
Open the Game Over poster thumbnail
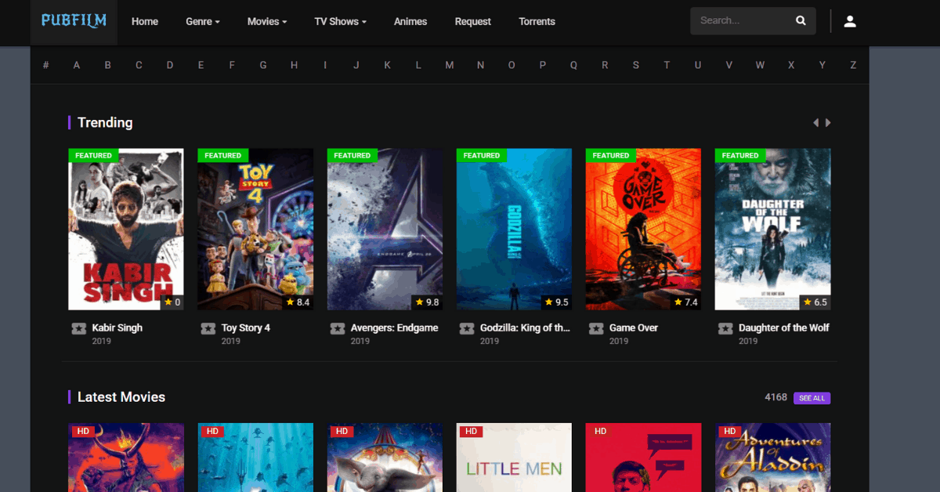643,230
